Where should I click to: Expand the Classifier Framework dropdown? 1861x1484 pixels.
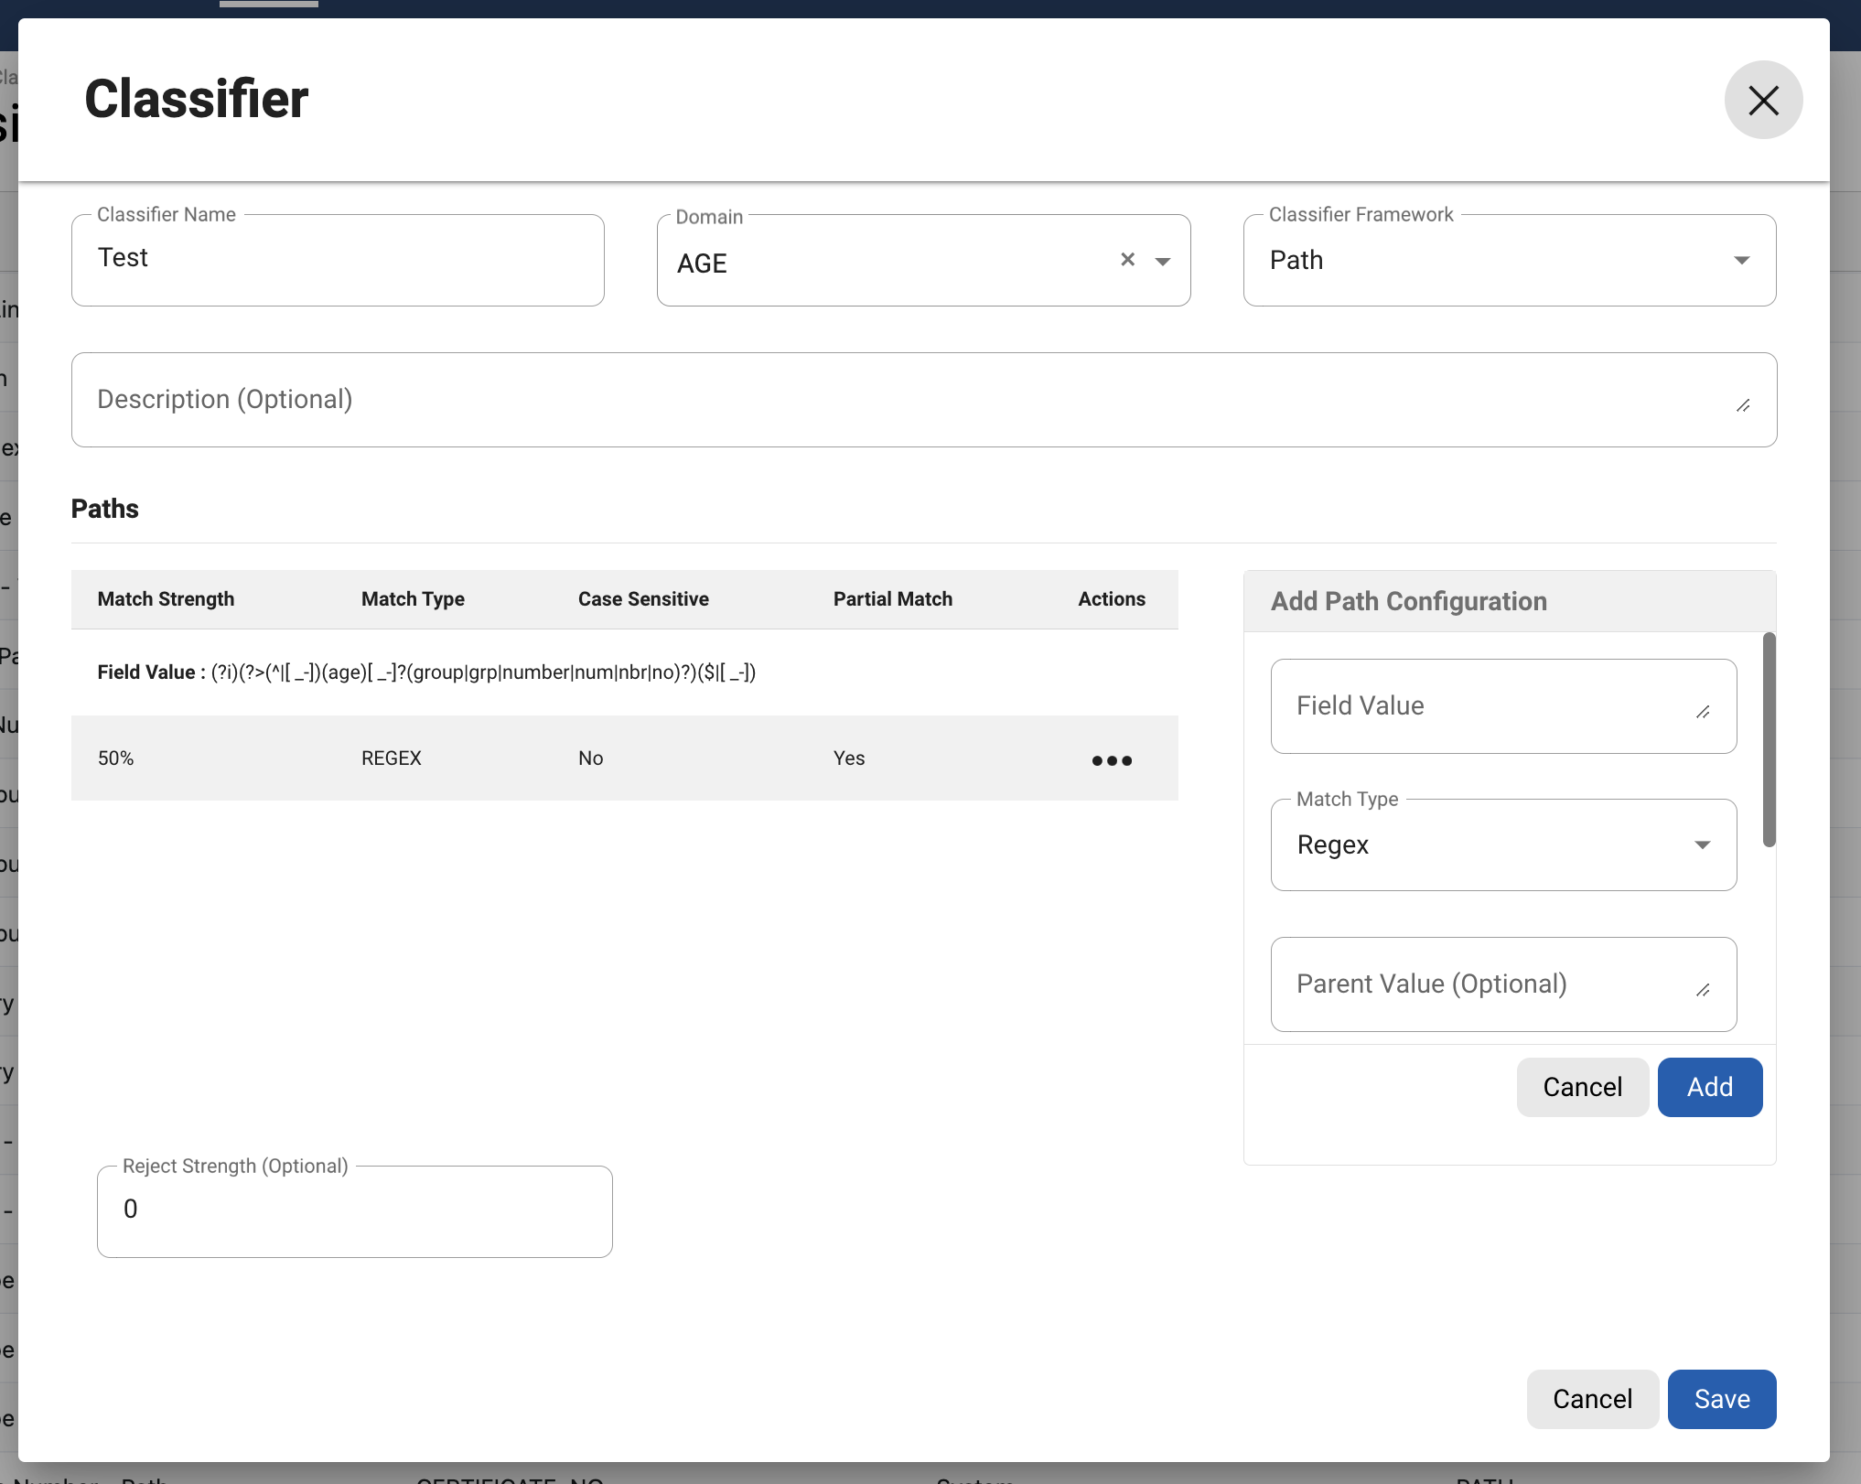tap(1741, 261)
